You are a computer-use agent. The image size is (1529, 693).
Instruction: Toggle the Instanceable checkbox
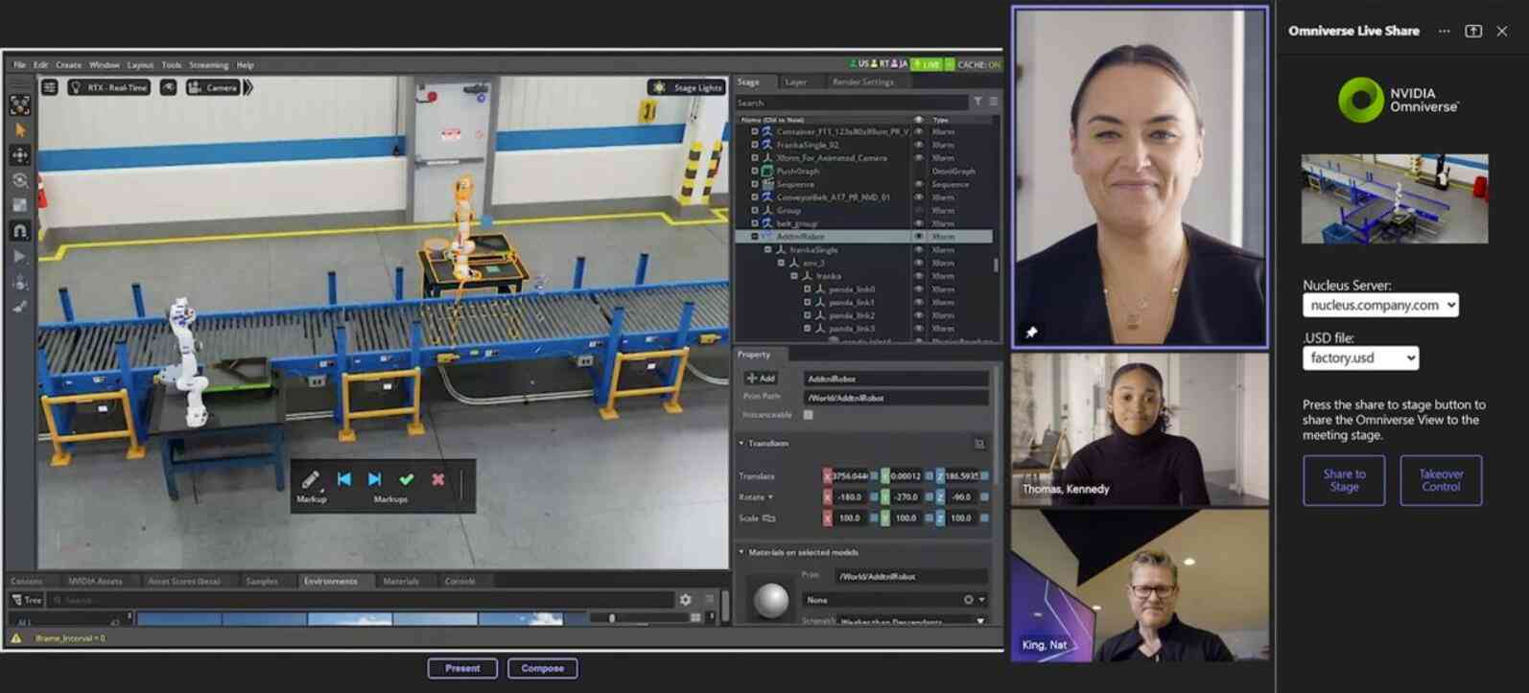(808, 415)
